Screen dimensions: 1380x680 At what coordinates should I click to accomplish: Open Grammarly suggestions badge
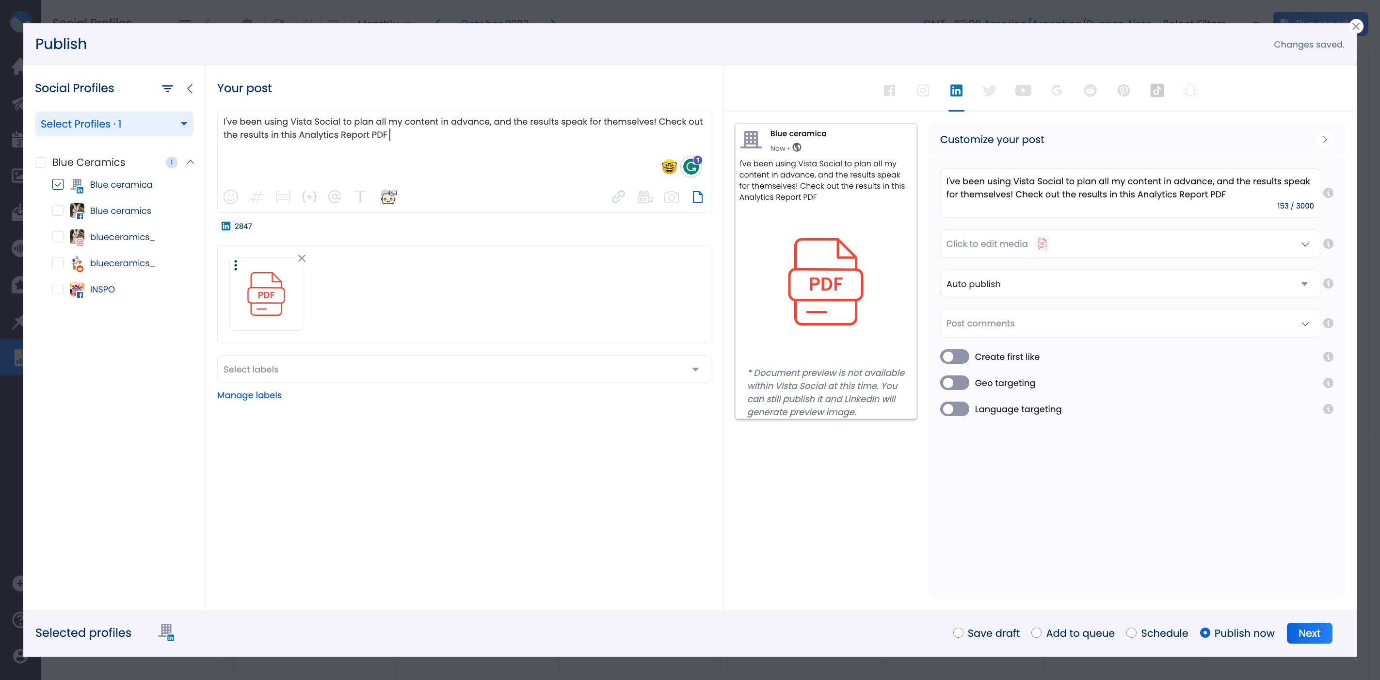[x=691, y=167]
